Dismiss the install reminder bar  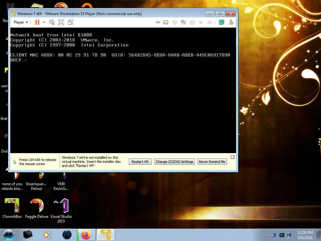(233, 157)
